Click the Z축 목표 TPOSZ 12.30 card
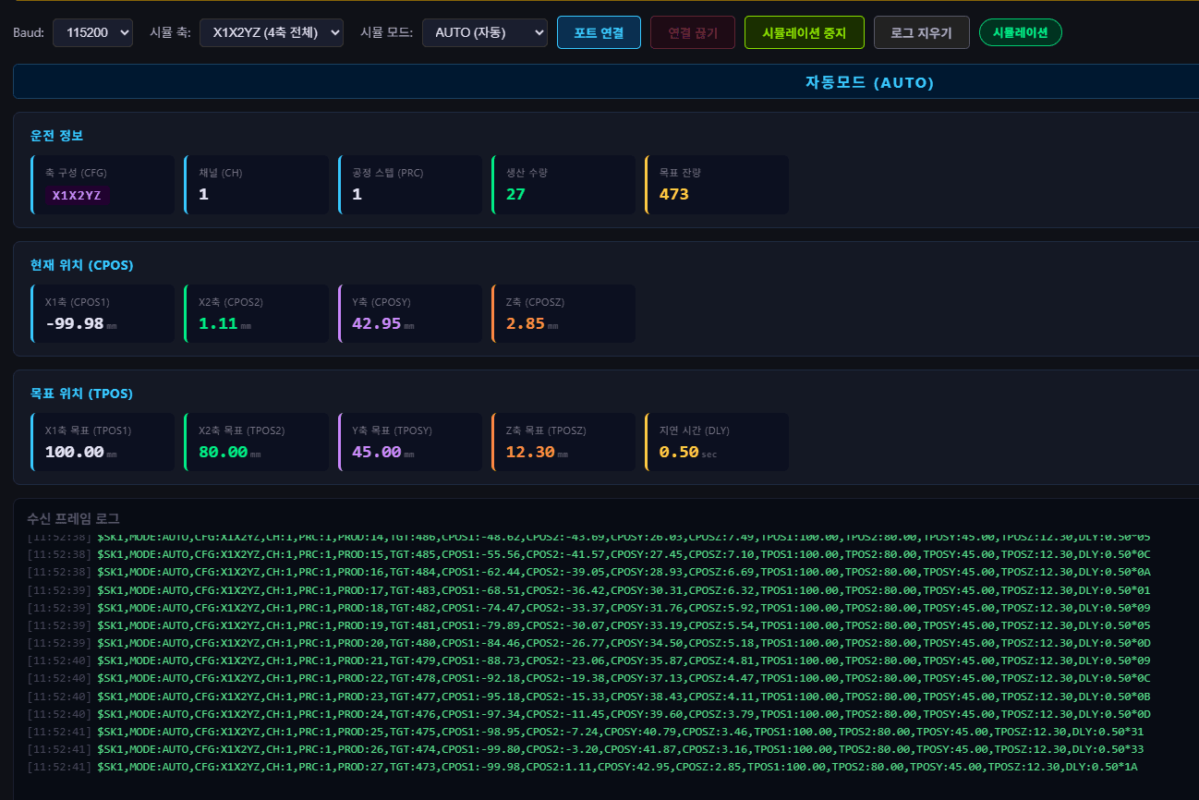This screenshot has height=800, width=1199. coord(563,442)
